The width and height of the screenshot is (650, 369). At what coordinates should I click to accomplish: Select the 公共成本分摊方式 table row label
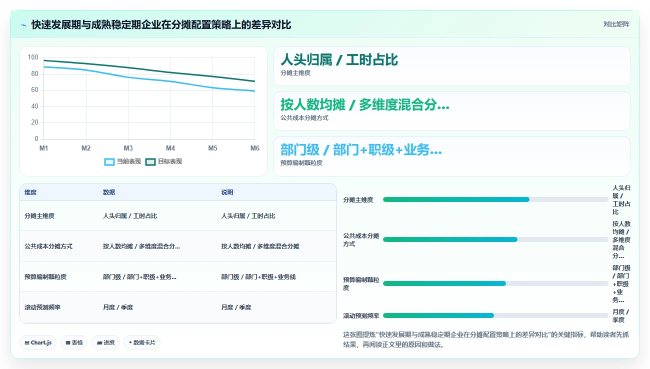(x=48, y=246)
